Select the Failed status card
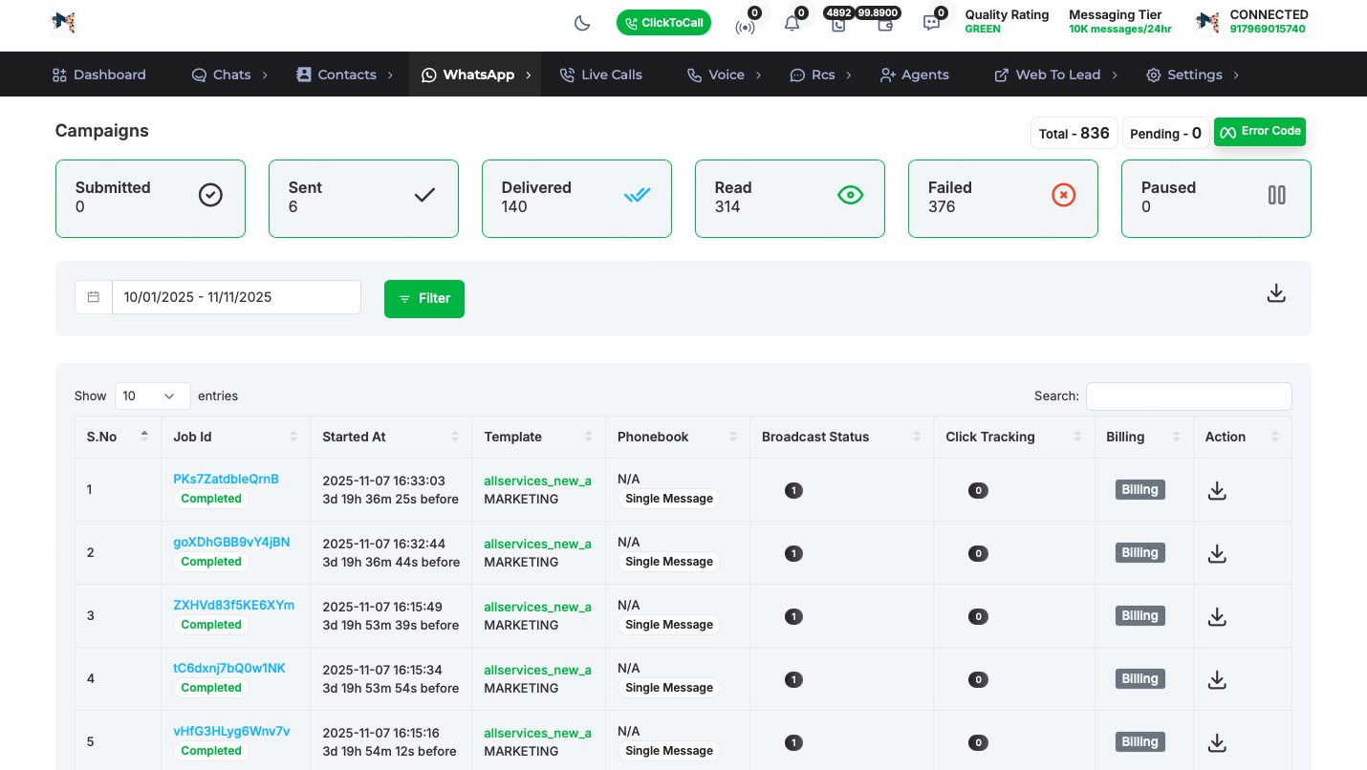1367x770 pixels. tap(1002, 198)
